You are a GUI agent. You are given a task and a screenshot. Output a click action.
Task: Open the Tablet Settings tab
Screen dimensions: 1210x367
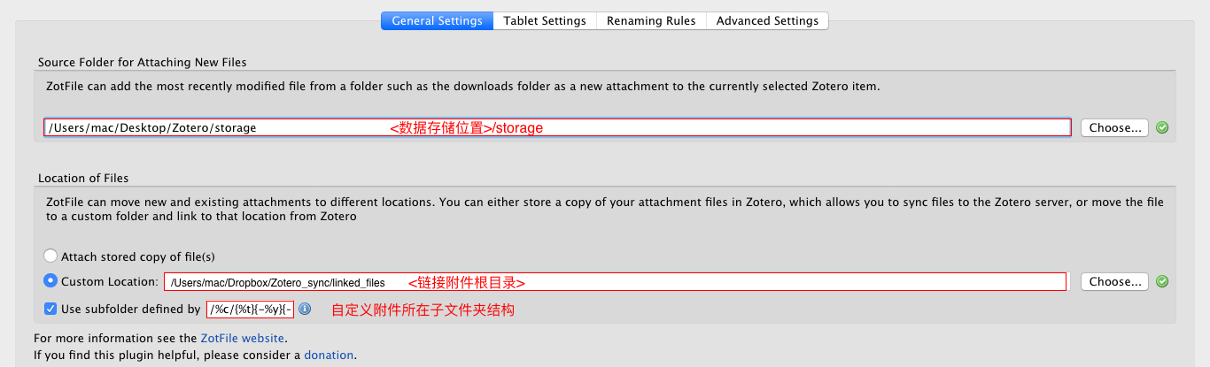(545, 20)
